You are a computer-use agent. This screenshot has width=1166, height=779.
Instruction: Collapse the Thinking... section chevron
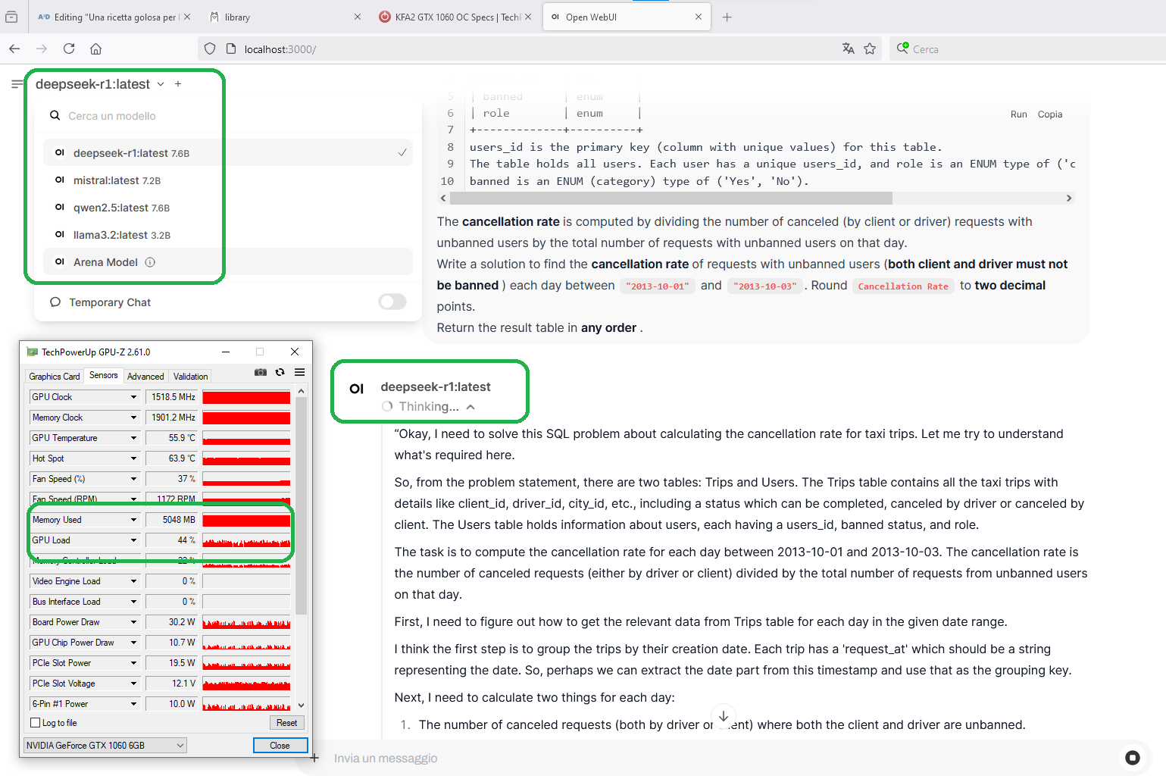(470, 407)
